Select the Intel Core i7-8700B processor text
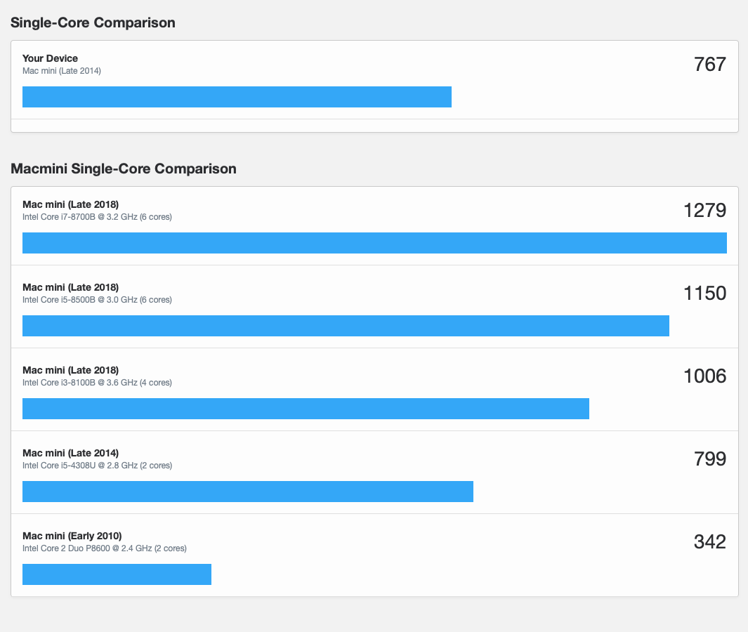This screenshot has height=632, width=748. click(x=97, y=217)
